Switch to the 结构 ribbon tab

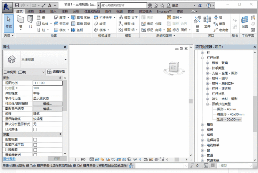coord(31,11)
